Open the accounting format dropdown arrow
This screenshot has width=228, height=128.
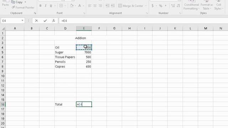click(x=156, y=6)
